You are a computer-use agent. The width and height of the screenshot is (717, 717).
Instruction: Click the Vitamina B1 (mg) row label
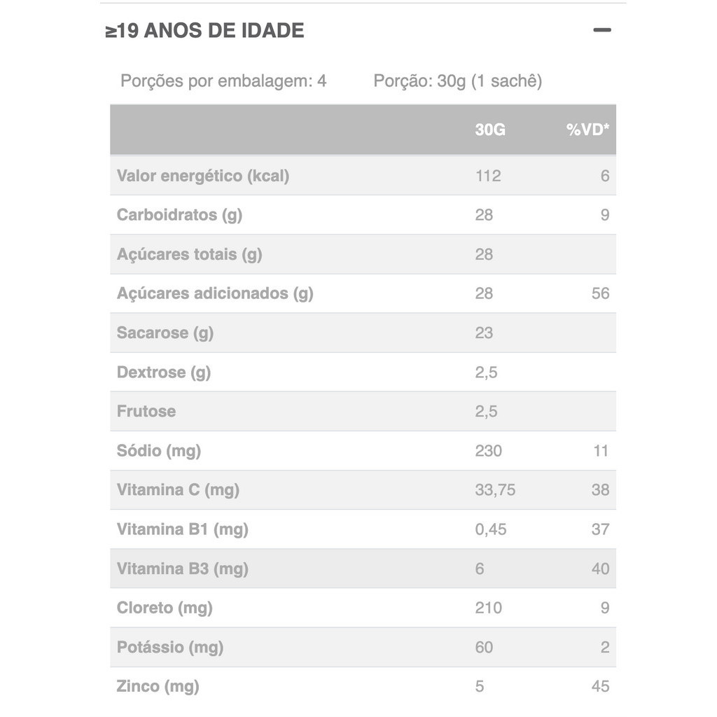(183, 529)
